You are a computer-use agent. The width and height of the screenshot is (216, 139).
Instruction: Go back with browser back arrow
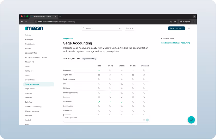[x=22, y=22]
